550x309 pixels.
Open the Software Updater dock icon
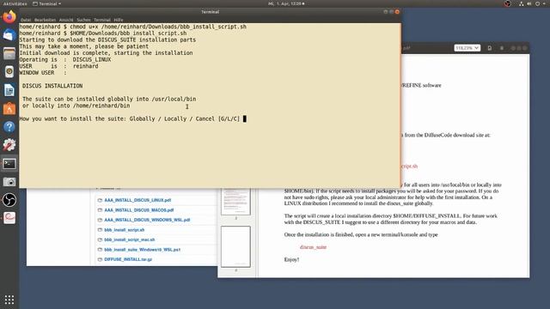9,145
